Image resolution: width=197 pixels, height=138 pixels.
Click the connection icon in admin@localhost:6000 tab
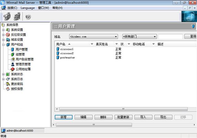pyautogui.click(x=3, y=131)
